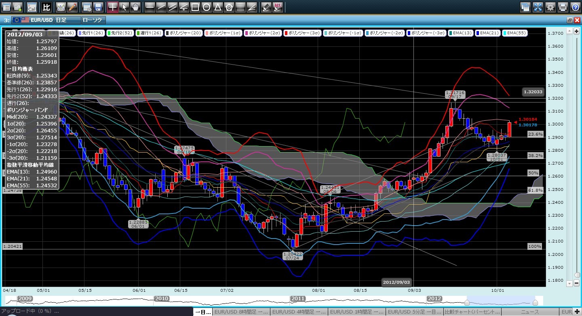Toggle the EMA(55) legend indicator

[x=515, y=33]
